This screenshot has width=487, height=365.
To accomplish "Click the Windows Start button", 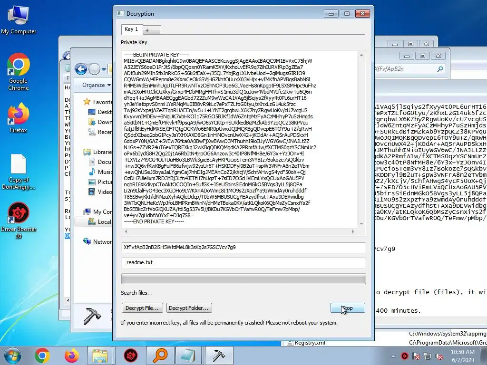I will [x=13, y=355].
